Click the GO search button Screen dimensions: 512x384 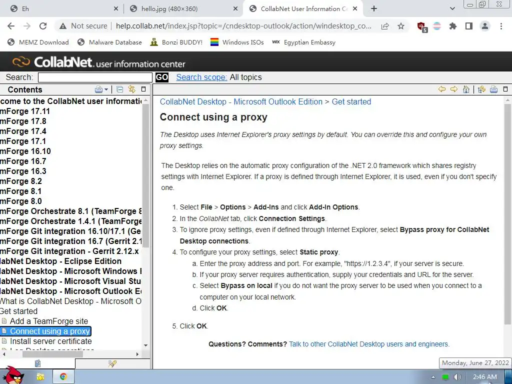point(162,77)
